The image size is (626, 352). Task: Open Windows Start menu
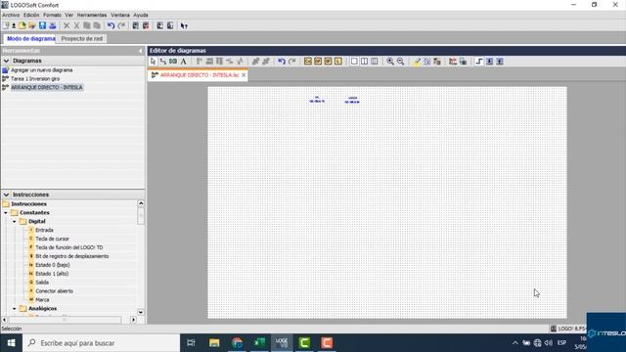pos(11,343)
